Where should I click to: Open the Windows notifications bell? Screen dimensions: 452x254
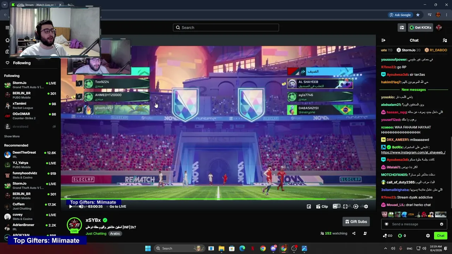click(x=446, y=248)
